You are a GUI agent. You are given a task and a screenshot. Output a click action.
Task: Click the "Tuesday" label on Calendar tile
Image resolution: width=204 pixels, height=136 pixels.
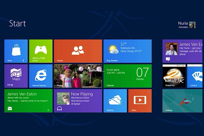tap(140, 79)
